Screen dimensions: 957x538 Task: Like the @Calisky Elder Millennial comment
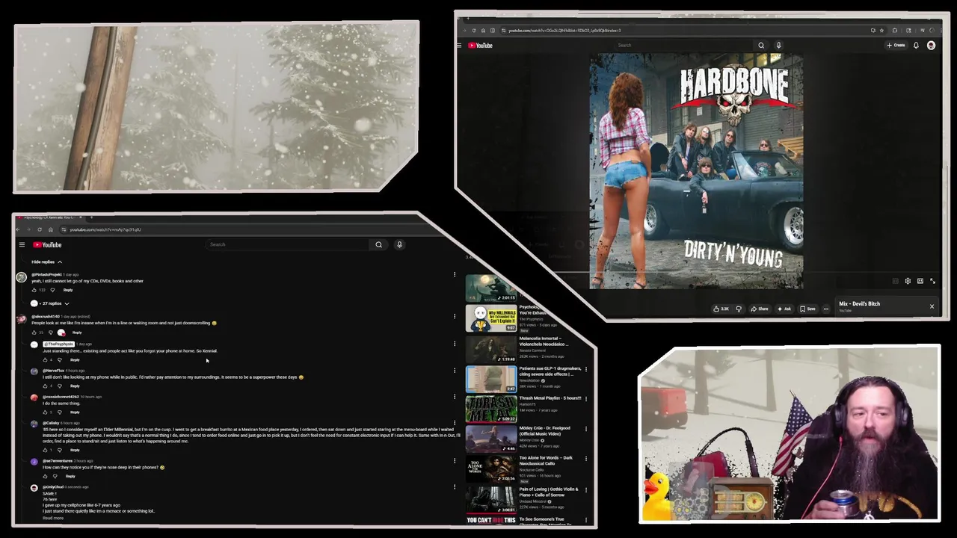coord(45,450)
